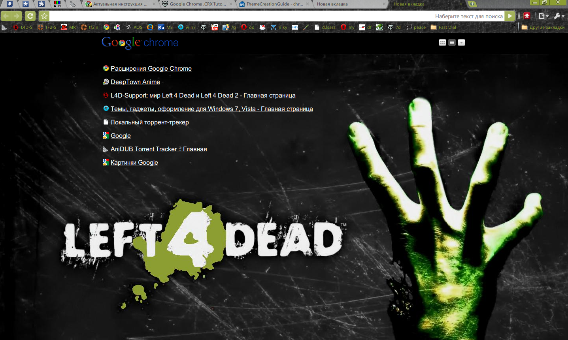568x340 pixels.
Task: Go forward with the forward arrow
Action: (x=17, y=16)
